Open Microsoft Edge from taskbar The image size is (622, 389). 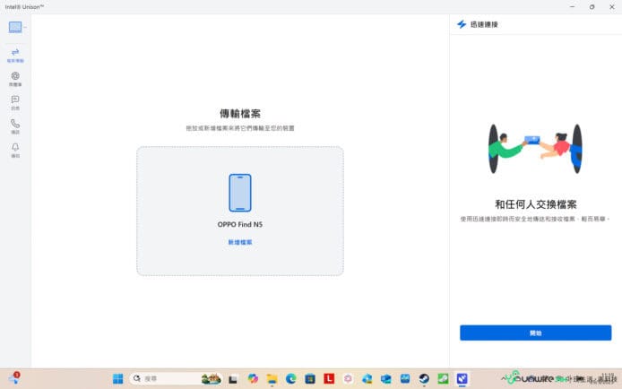pyautogui.click(x=290, y=378)
